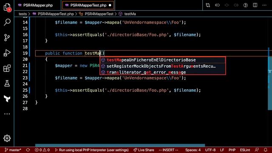Viewport: 272px width, 153px height.
Task: Open the Terraform view in activity bar
Action: tap(7, 99)
